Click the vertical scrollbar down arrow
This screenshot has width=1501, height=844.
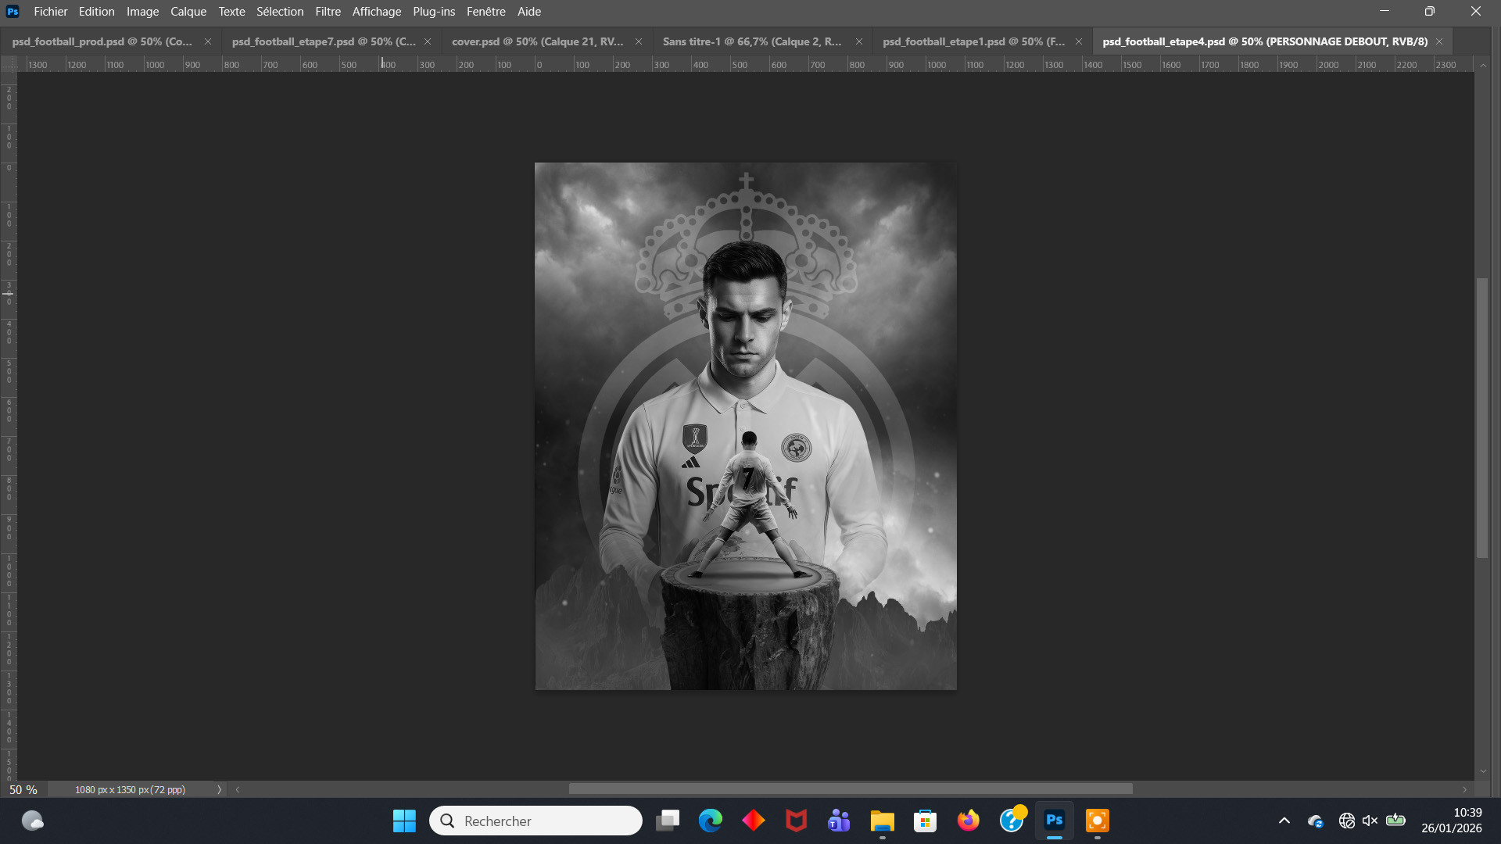pos(1483,771)
